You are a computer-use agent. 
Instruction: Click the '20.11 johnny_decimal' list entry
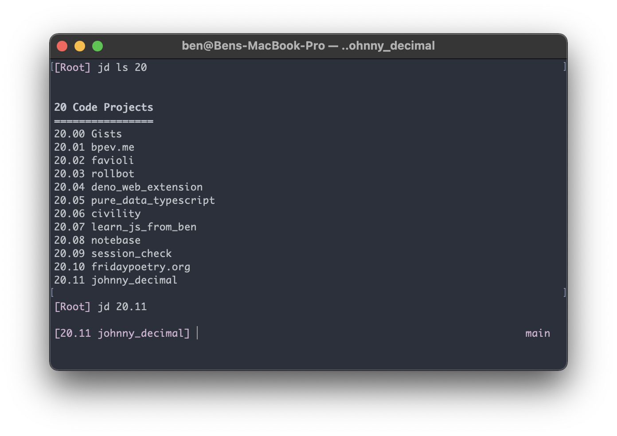116,280
